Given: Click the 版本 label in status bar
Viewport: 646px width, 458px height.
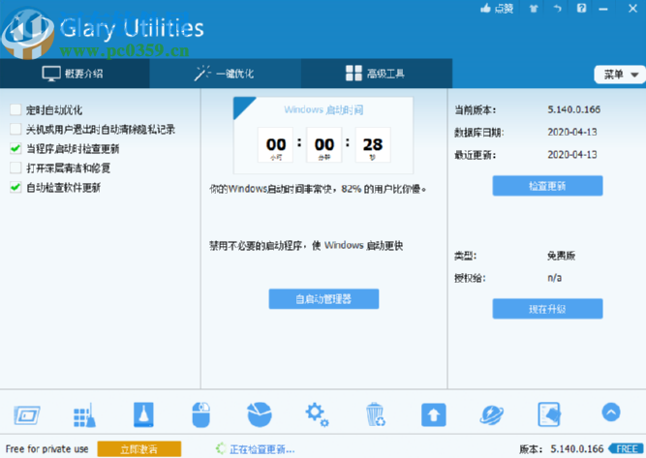Looking at the screenshot, I should point(531,449).
